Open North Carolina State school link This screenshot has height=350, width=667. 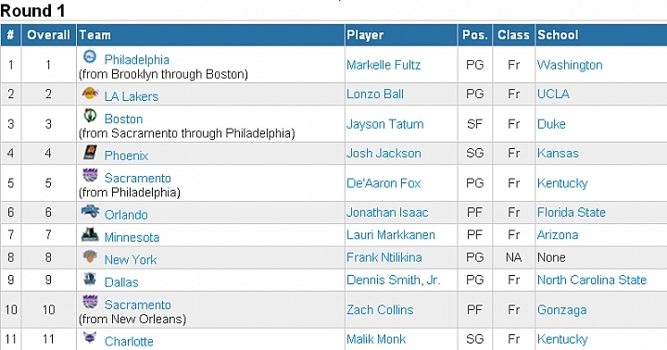pyautogui.click(x=592, y=280)
